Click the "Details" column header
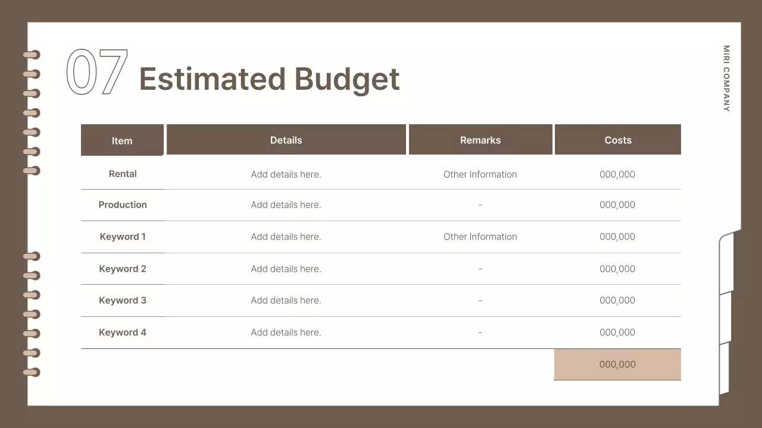The height and width of the screenshot is (428, 762). pos(286,140)
